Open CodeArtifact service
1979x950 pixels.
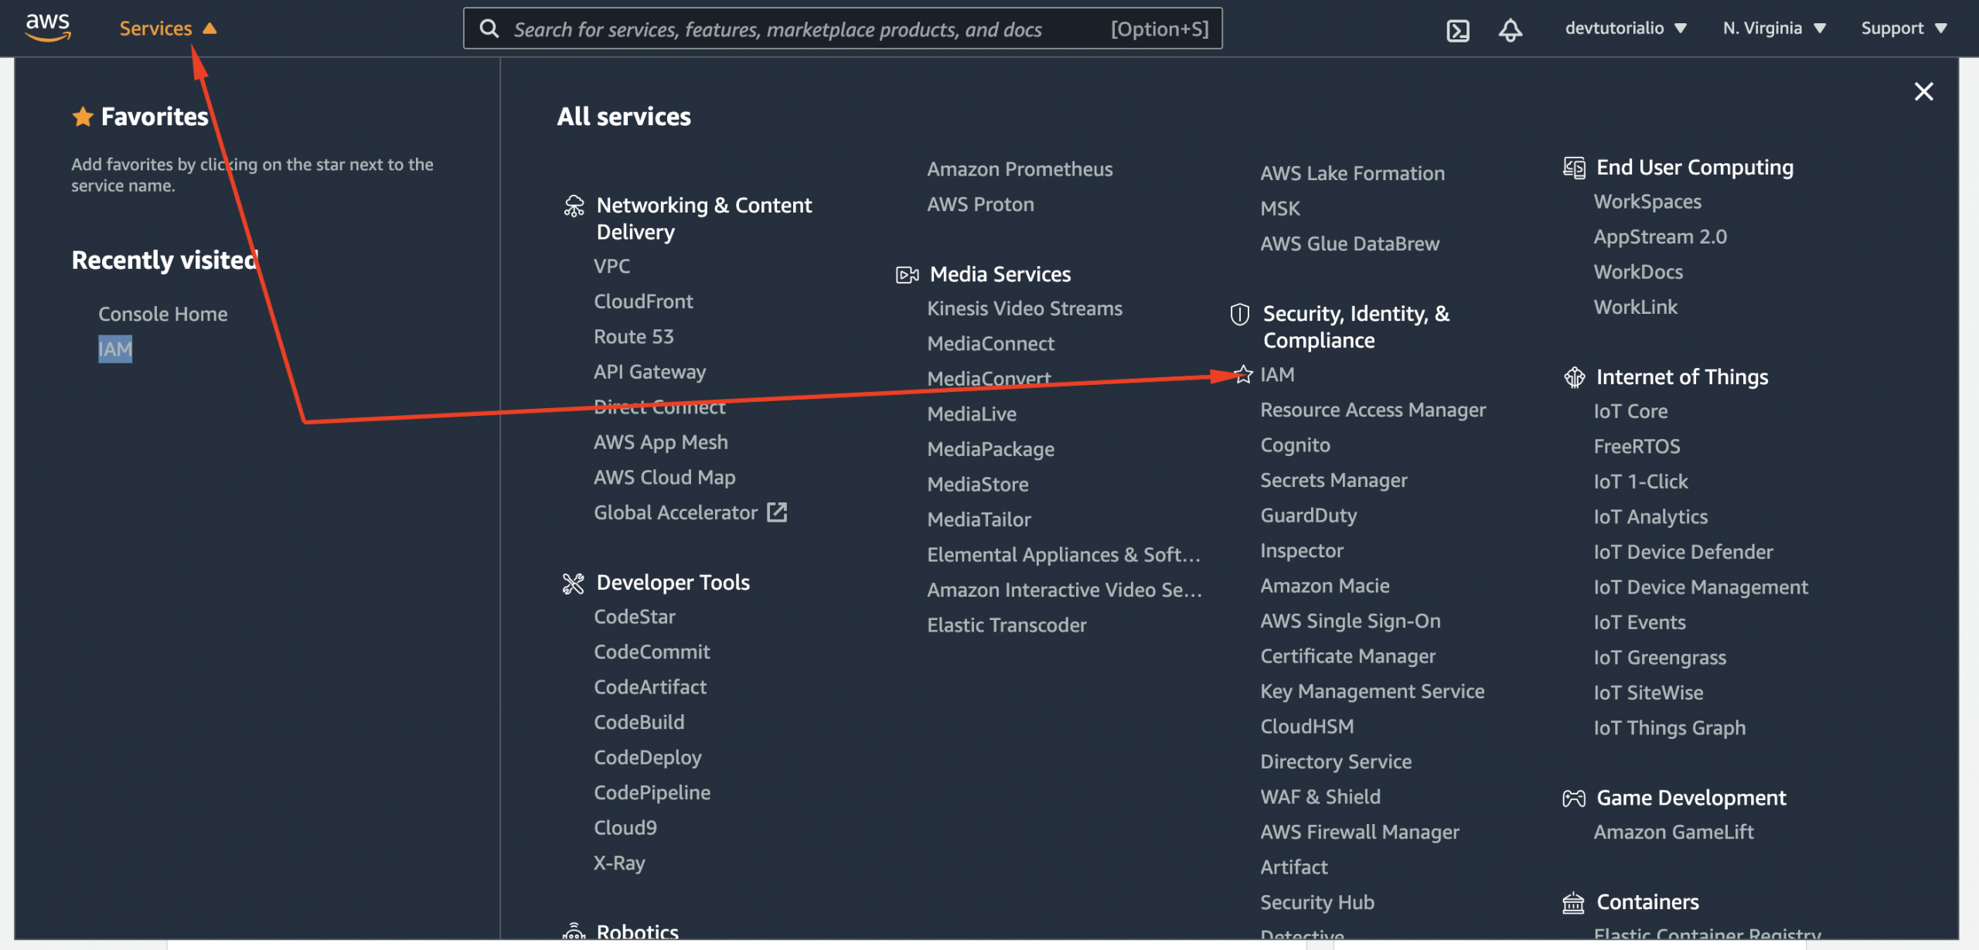(649, 687)
